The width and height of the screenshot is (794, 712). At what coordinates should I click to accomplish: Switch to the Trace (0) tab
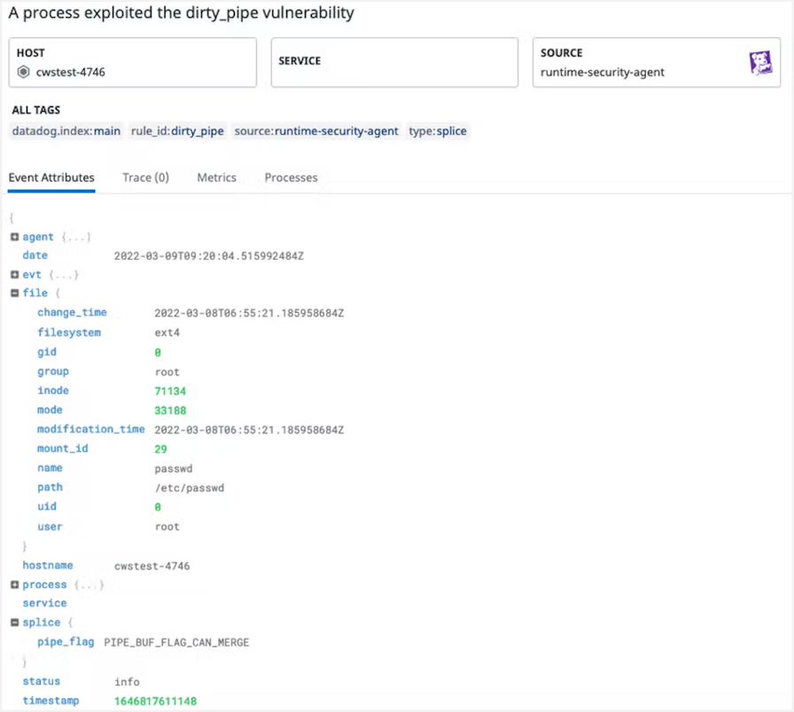145,177
